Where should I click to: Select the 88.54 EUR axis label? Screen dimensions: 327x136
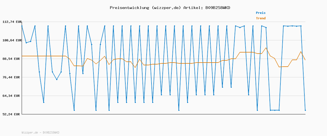click(12, 59)
